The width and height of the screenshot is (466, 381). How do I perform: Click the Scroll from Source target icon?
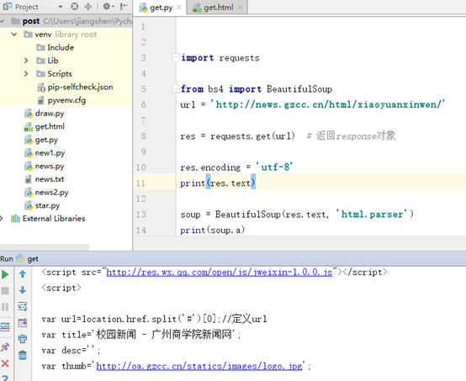point(75,6)
